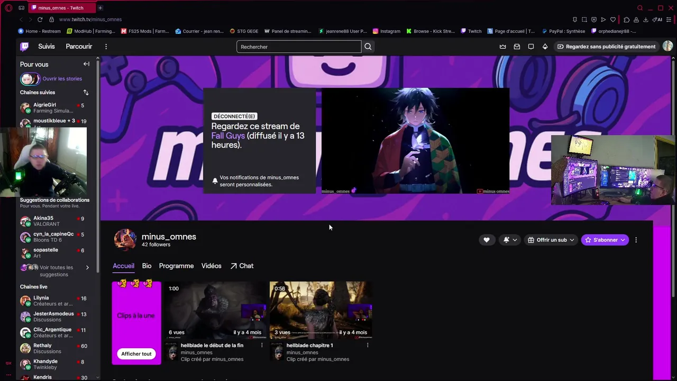Screen dimensions: 677x381
Task: Expand S'abonner dropdown button
Action: pos(605,240)
